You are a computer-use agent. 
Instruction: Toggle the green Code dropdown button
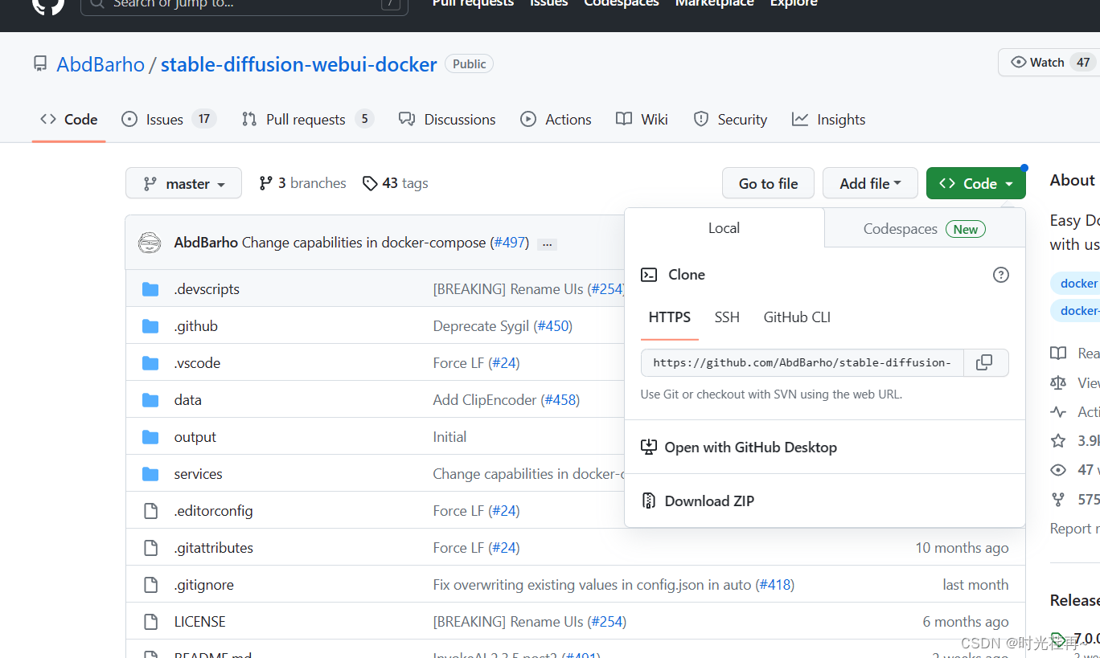click(976, 183)
